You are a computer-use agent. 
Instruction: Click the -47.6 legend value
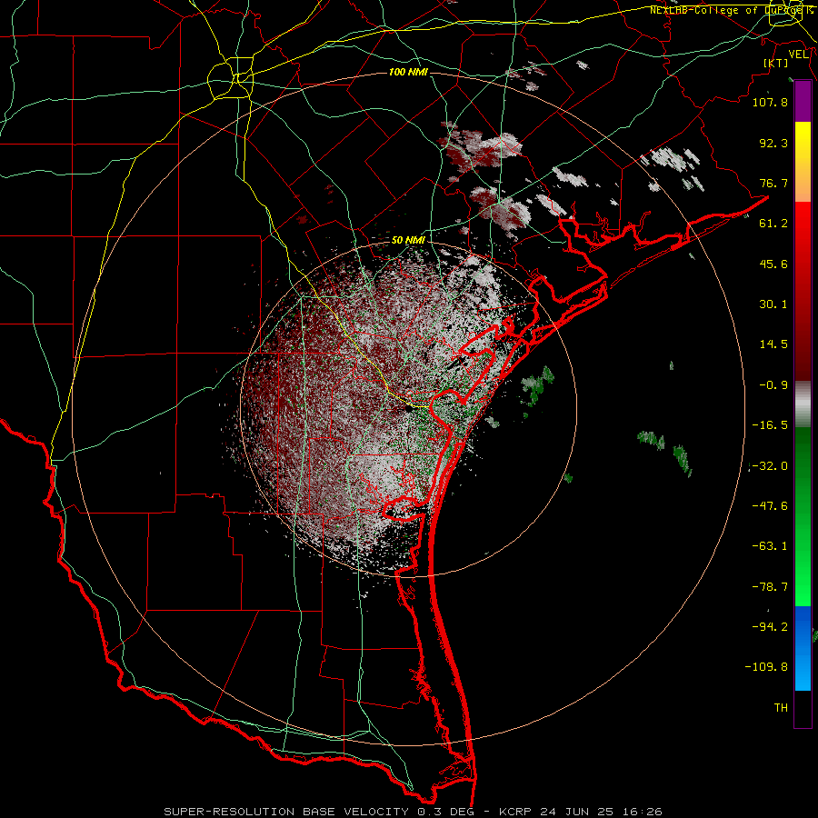[770, 506]
